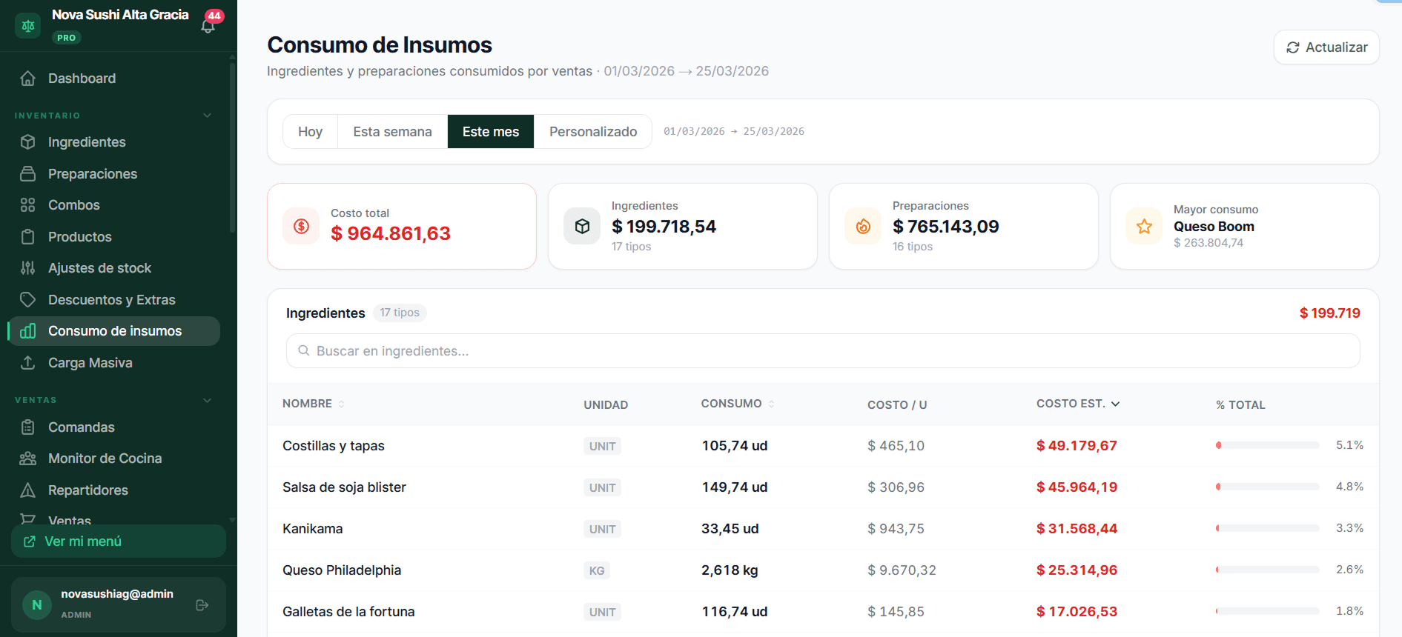Open Dashboard via the home icon
The image size is (1402, 637).
28,79
